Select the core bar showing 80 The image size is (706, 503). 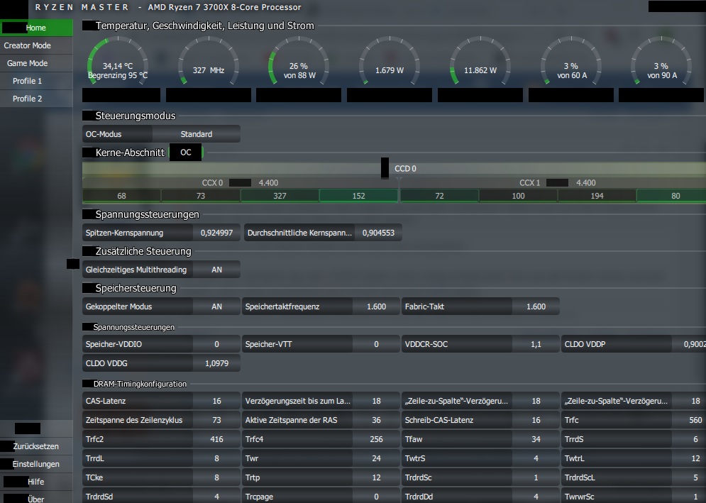click(x=671, y=196)
